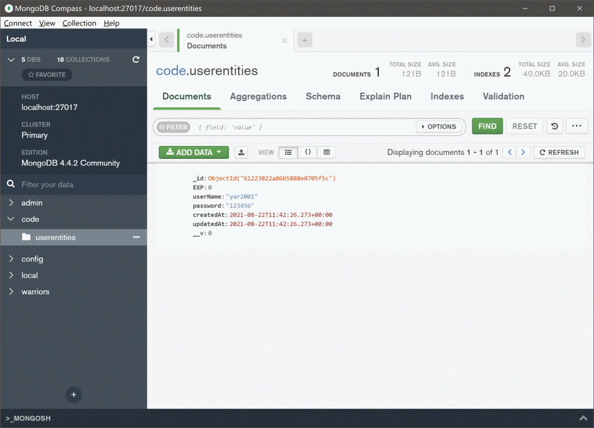
Task: Open a new tab with plus button
Action: [x=305, y=40]
